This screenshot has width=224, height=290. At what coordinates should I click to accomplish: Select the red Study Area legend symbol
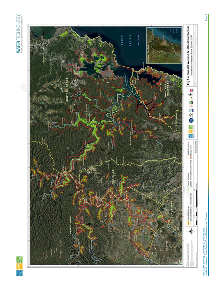191,151
